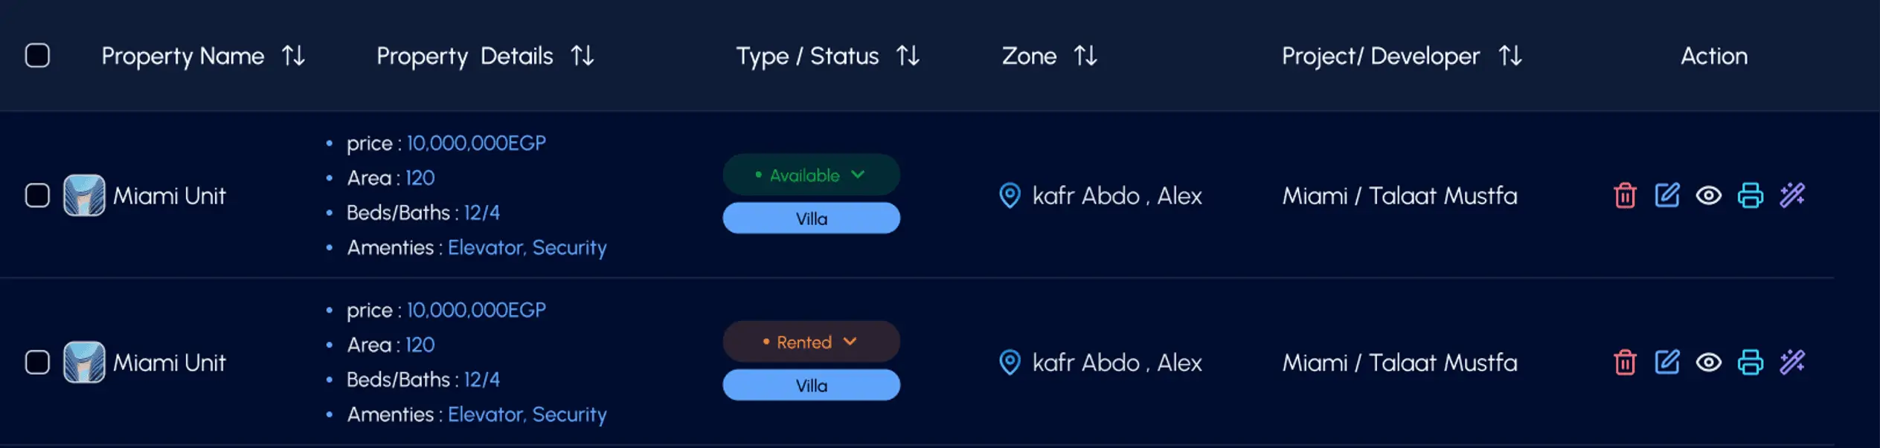Click magic wand icon in Rented row
The image size is (1880, 448).
tap(1792, 363)
